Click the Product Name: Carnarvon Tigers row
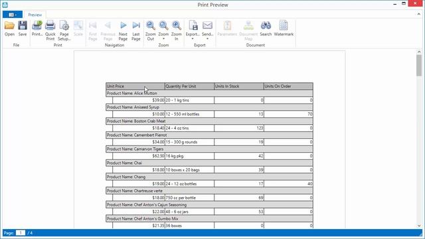Image resolution: width=425 pixels, height=239 pixels. (x=210, y=149)
